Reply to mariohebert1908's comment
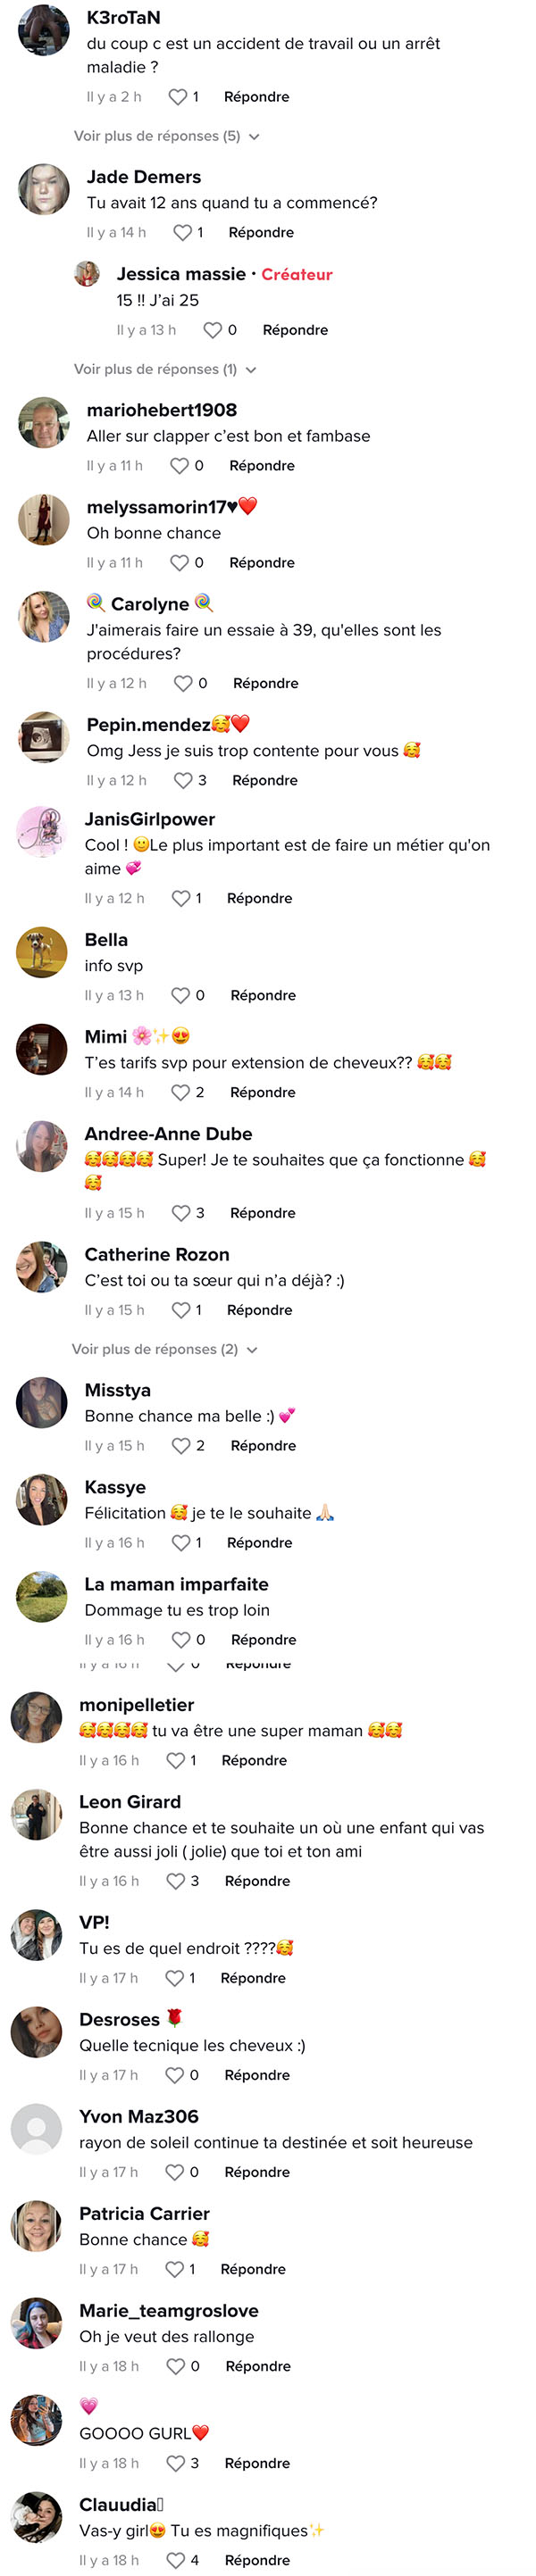Viewport: 536px width, 2576px height. pyautogui.click(x=262, y=465)
